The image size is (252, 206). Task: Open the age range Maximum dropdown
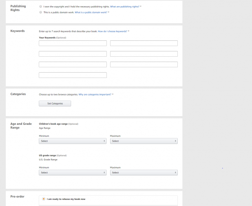click(144, 141)
